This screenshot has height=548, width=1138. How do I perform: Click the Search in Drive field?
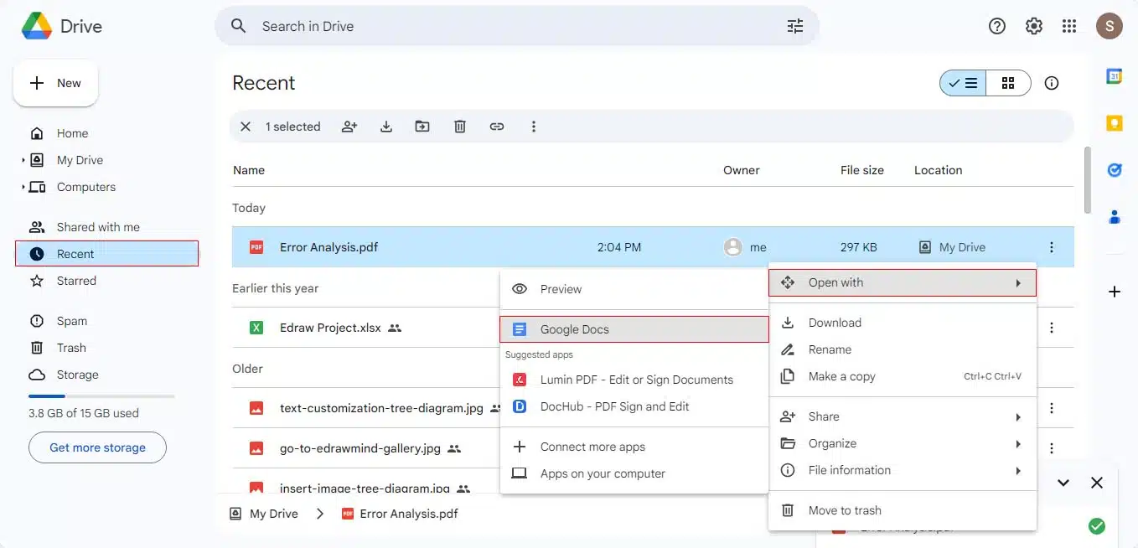tap(517, 26)
